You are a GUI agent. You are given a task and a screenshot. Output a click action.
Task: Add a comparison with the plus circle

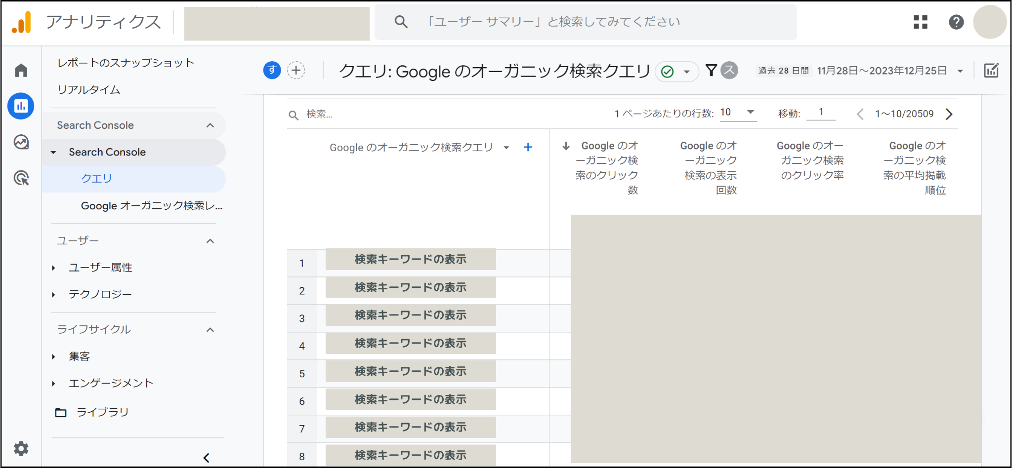point(296,70)
